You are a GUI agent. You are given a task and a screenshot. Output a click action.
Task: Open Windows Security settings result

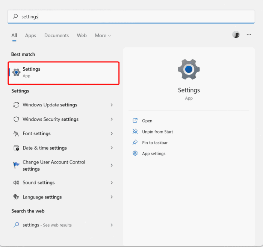click(63, 119)
